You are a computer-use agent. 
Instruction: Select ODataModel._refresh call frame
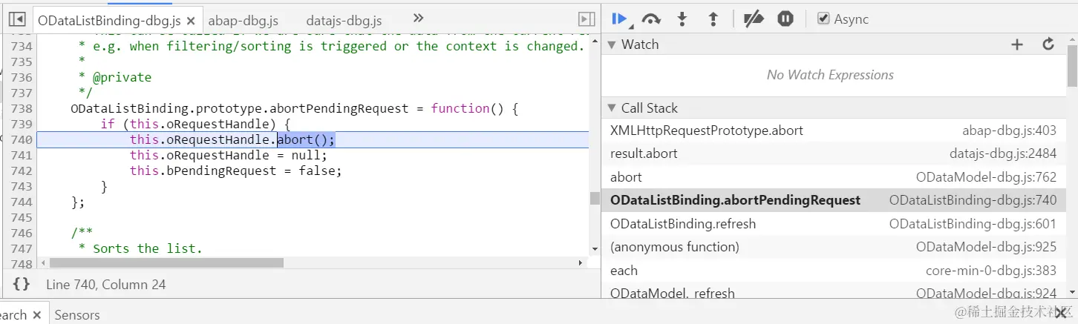pyautogui.click(x=834, y=291)
